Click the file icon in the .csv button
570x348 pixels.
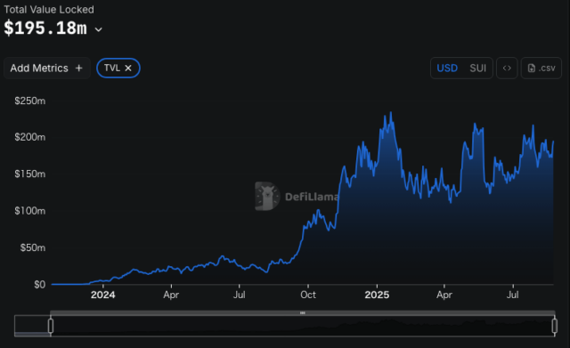click(532, 68)
